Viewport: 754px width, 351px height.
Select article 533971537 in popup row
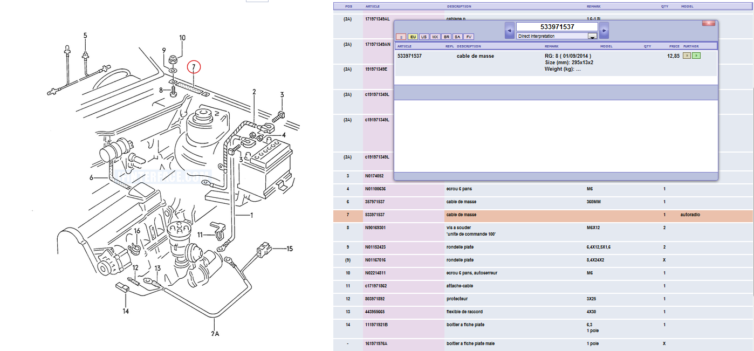tap(409, 56)
